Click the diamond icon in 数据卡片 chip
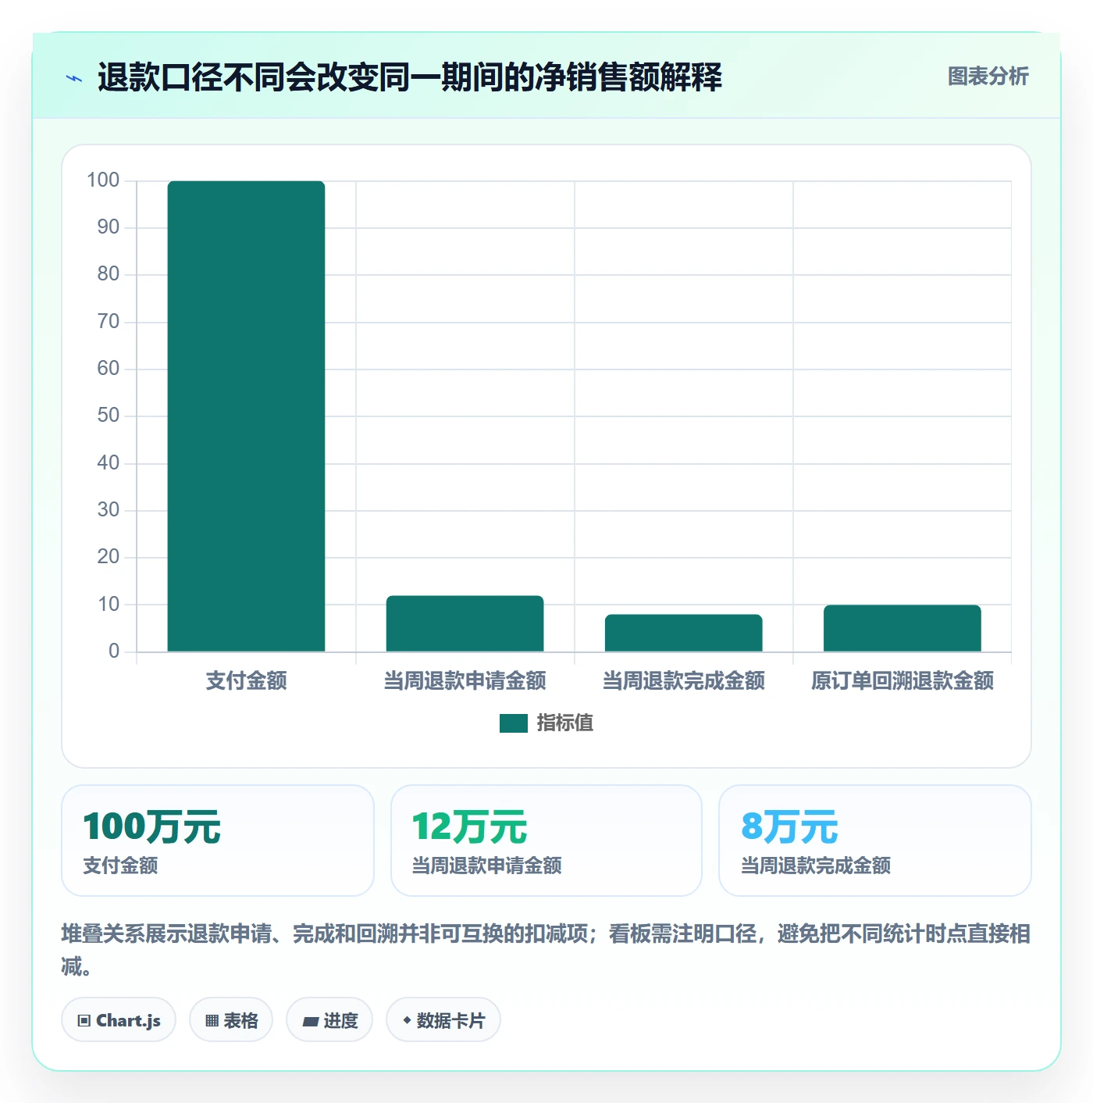Image resolution: width=1093 pixels, height=1103 pixels. click(x=407, y=1020)
